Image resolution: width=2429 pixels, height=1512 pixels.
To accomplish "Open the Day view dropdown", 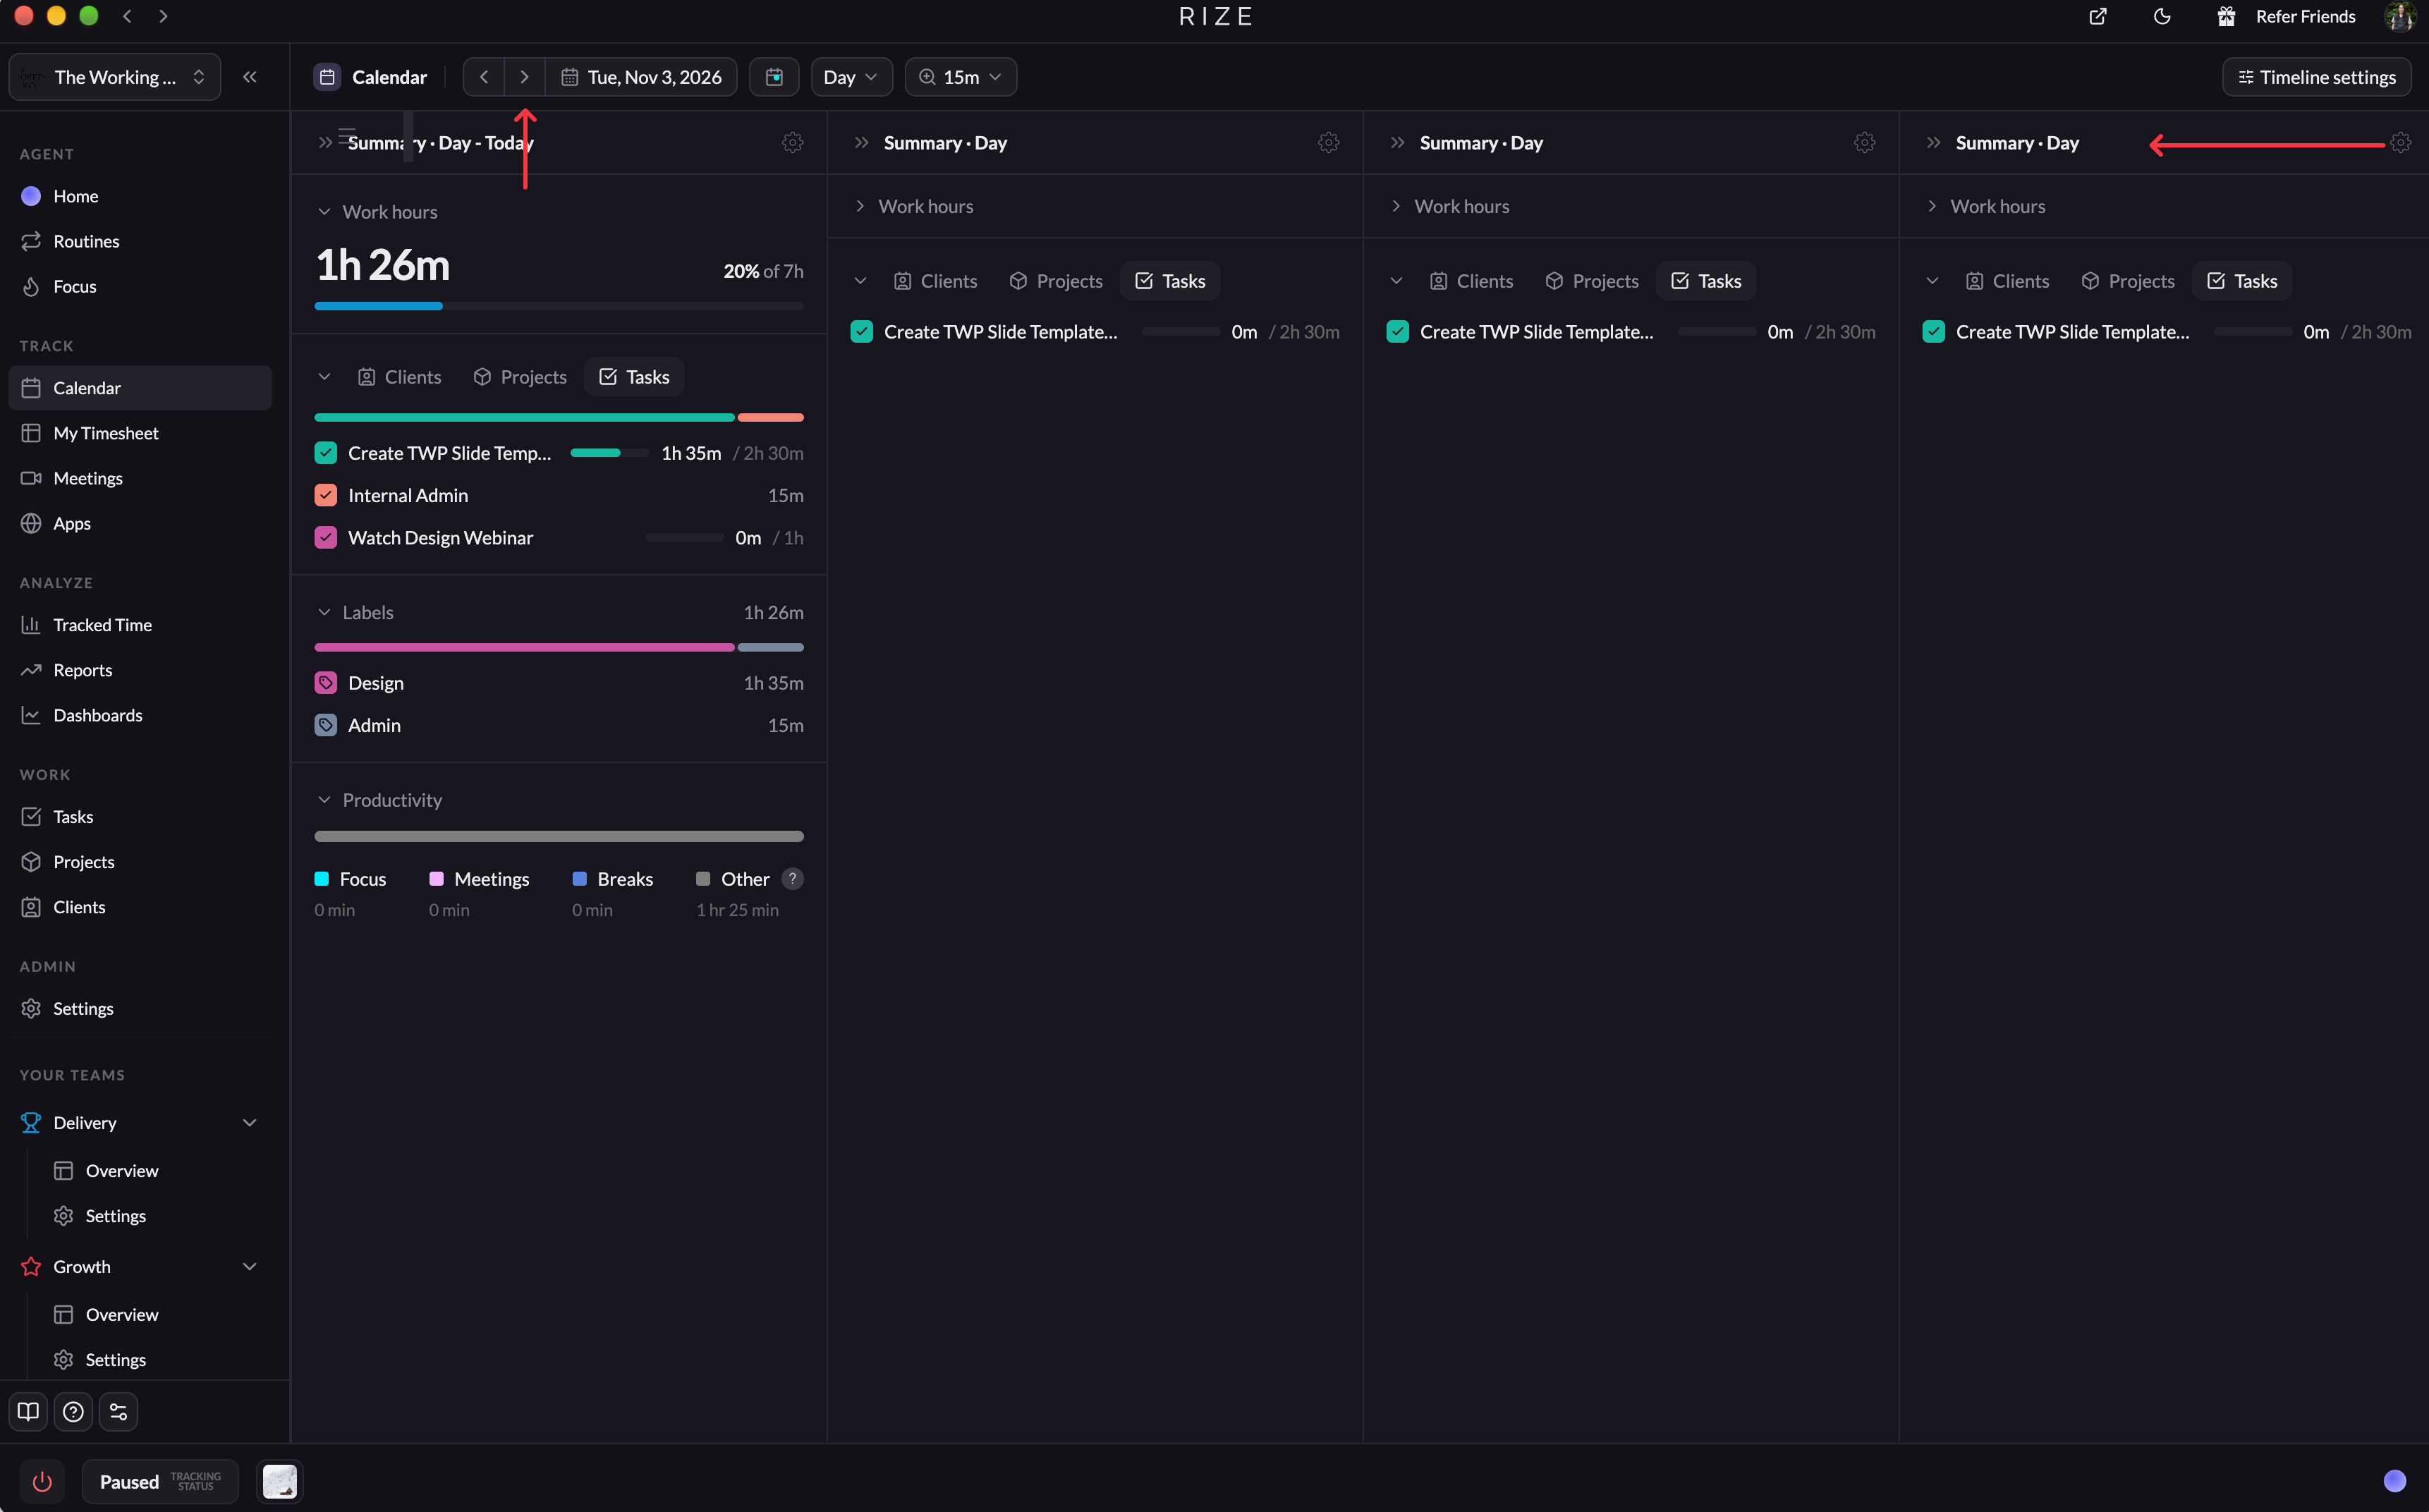I will 851,77.
